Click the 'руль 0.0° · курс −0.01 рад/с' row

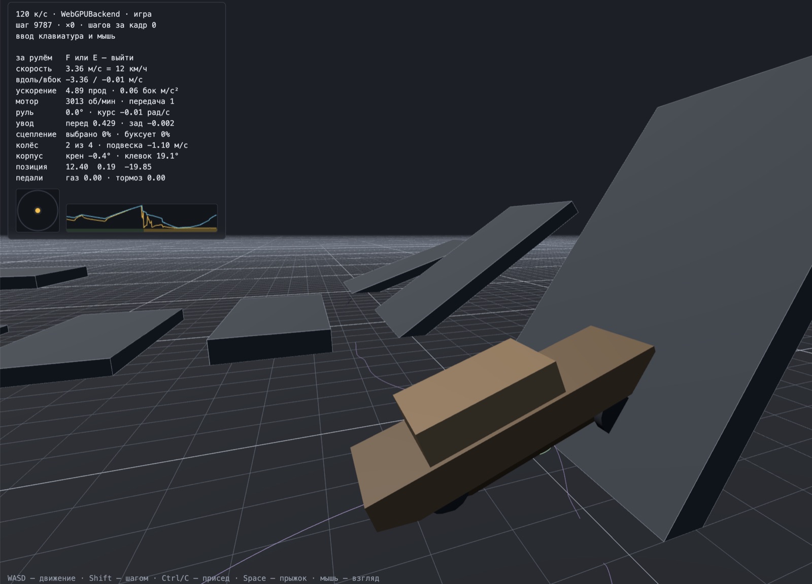(x=93, y=113)
